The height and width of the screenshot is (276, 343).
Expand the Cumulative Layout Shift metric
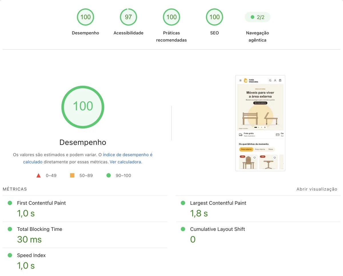click(258, 235)
